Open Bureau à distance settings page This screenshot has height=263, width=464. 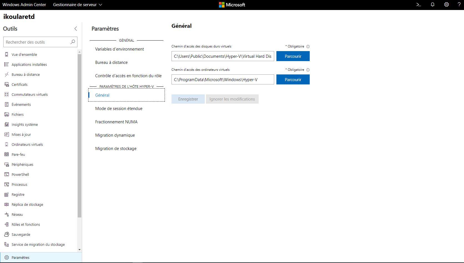tap(111, 62)
